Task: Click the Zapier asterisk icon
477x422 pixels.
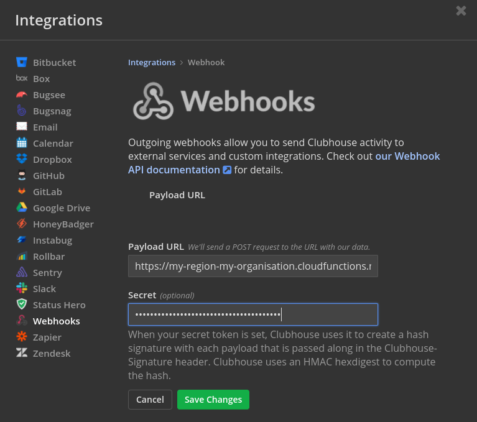Action: click(x=22, y=337)
